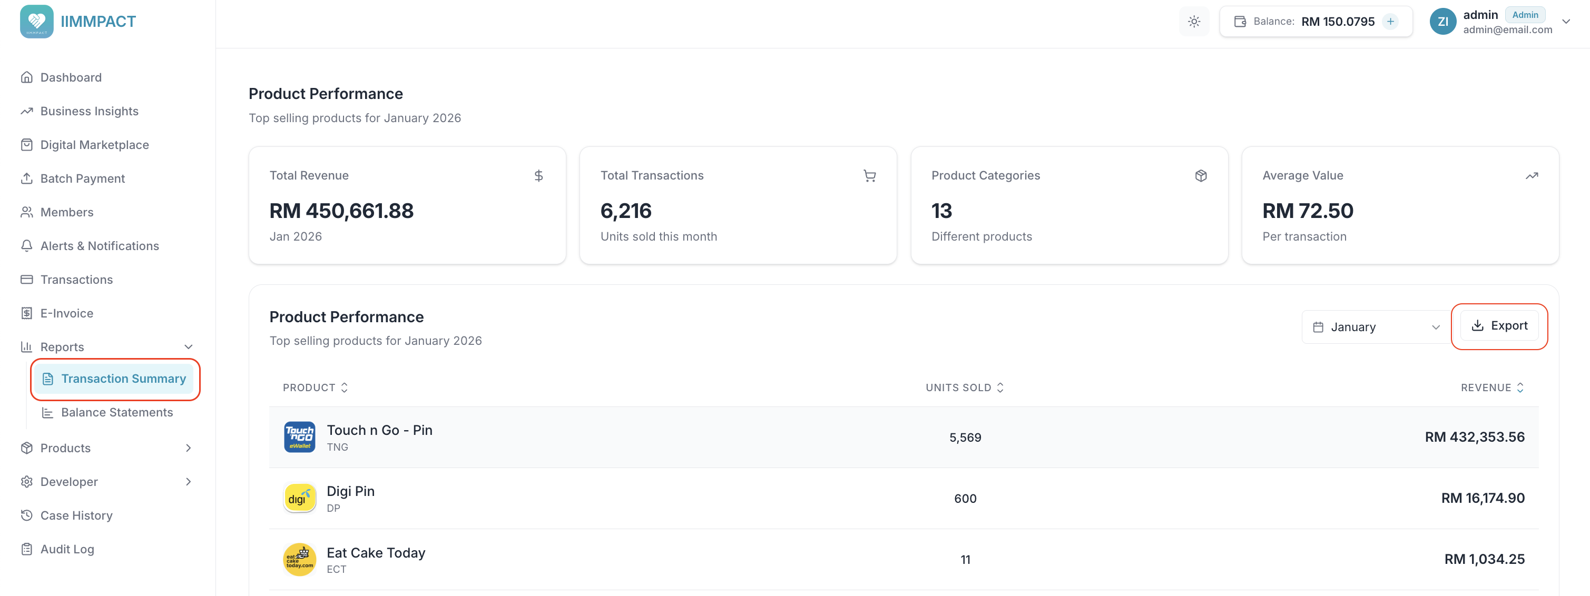Toggle light/dark theme with the sun icon
Screen dimensions: 1590x596
click(1194, 21)
